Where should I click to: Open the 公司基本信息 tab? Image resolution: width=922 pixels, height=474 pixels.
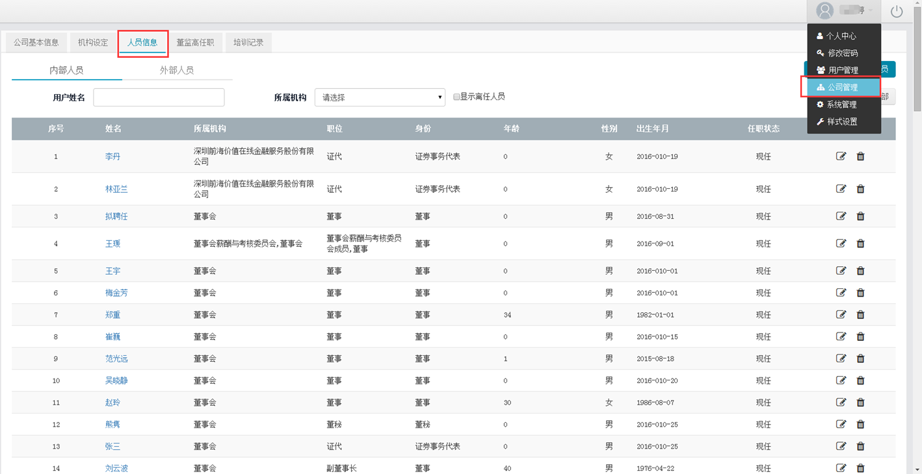click(x=36, y=42)
